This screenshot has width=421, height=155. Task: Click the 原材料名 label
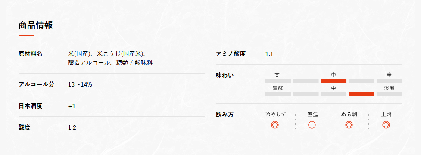point(30,54)
